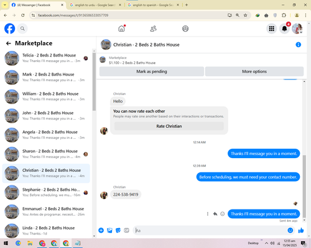Viewport: 311px width, 248px height.
Task: Click Christian's avatar beside phone number
Action: pos(104,195)
